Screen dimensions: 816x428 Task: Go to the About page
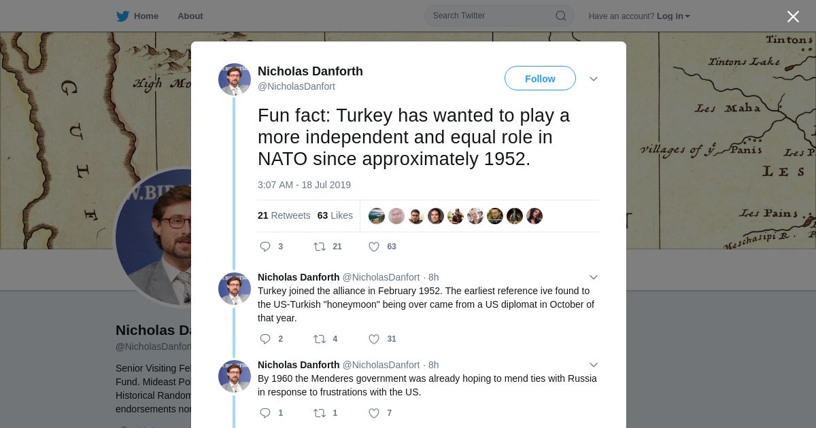click(190, 16)
